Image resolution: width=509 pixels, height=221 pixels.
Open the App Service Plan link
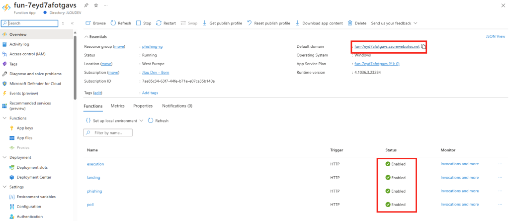click(377, 64)
